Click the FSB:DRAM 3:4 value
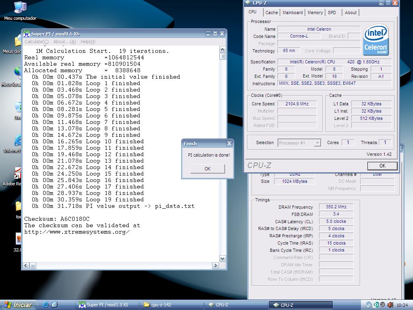 (336, 214)
